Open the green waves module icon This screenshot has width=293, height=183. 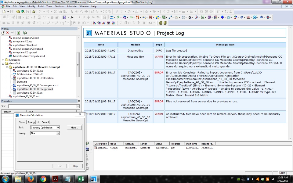click(131, 17)
